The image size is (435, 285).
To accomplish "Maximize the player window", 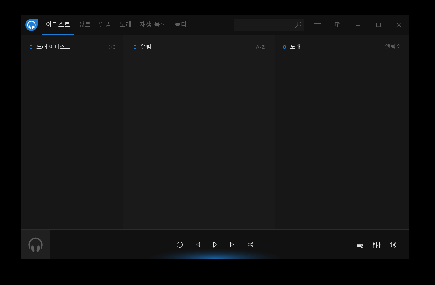I will point(378,25).
